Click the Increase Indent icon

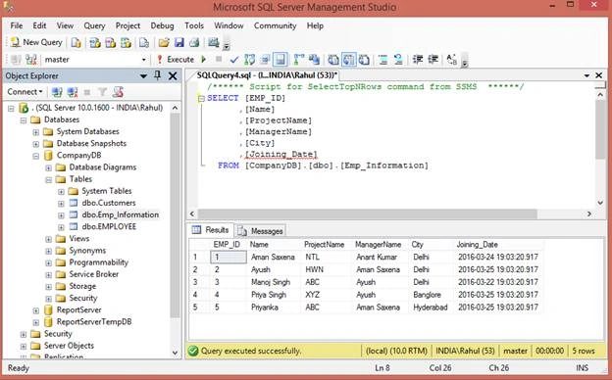point(433,59)
